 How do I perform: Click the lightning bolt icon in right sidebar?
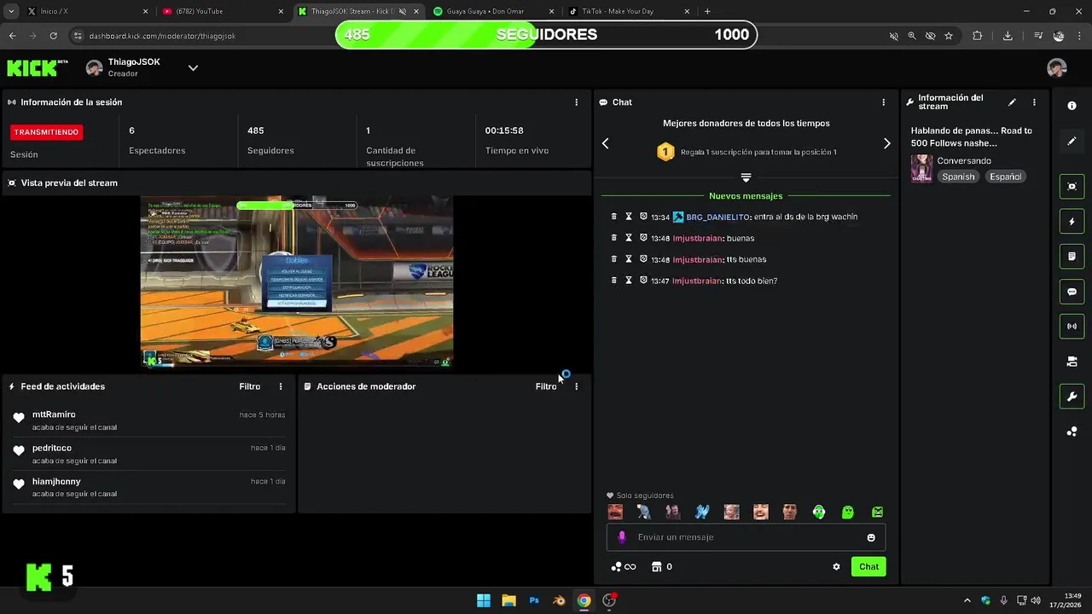(x=1072, y=222)
